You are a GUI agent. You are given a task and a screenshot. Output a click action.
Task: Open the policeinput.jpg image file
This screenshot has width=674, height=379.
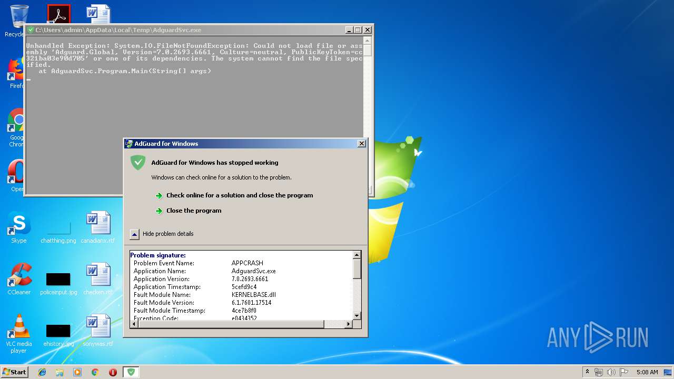click(58, 283)
